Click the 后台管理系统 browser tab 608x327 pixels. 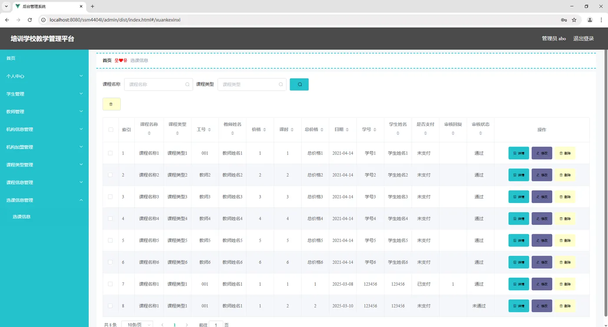49,7
